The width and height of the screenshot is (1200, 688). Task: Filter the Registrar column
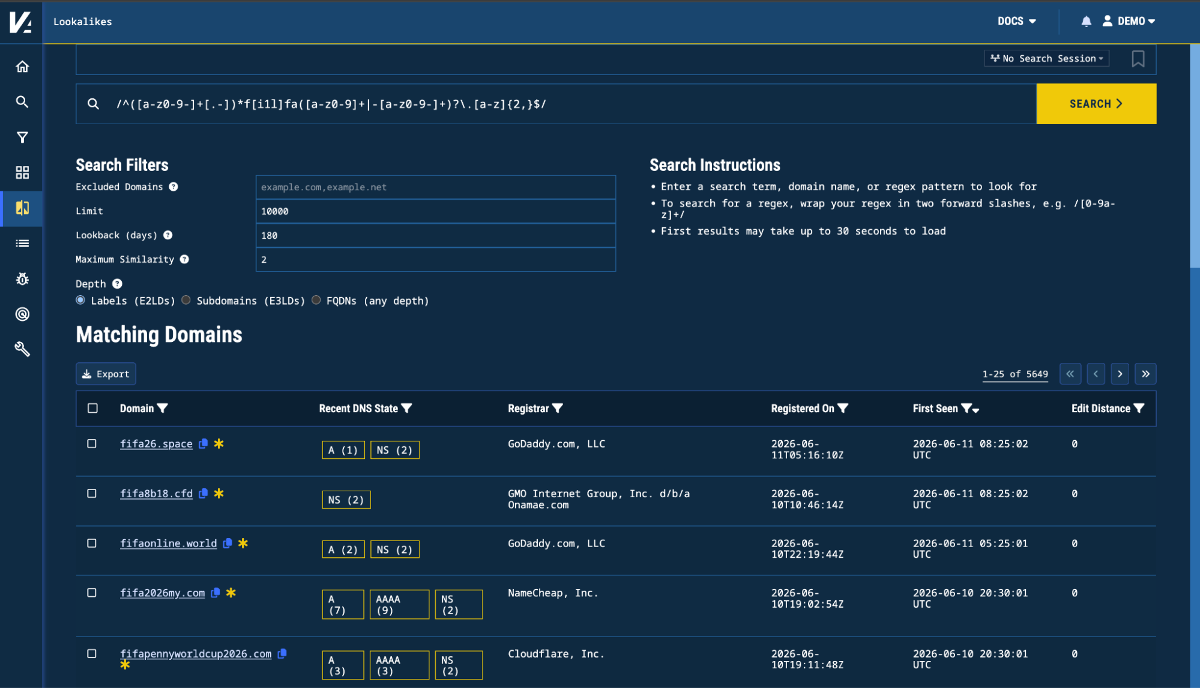tap(558, 408)
